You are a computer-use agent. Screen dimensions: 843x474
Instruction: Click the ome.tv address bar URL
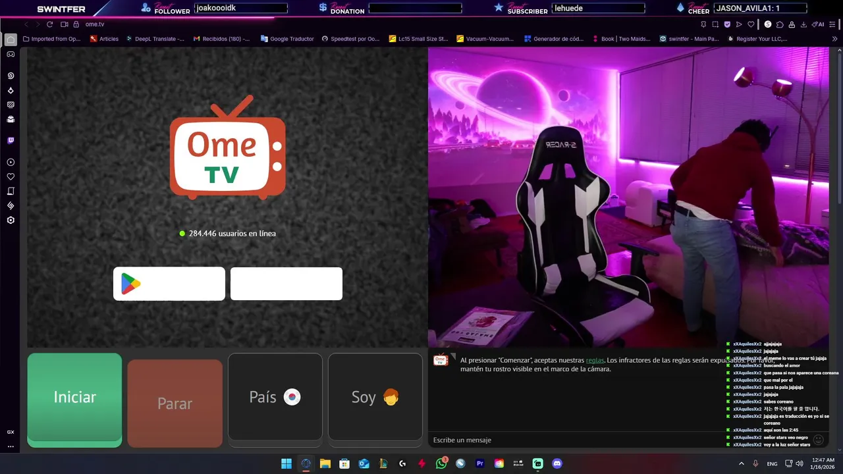click(95, 24)
